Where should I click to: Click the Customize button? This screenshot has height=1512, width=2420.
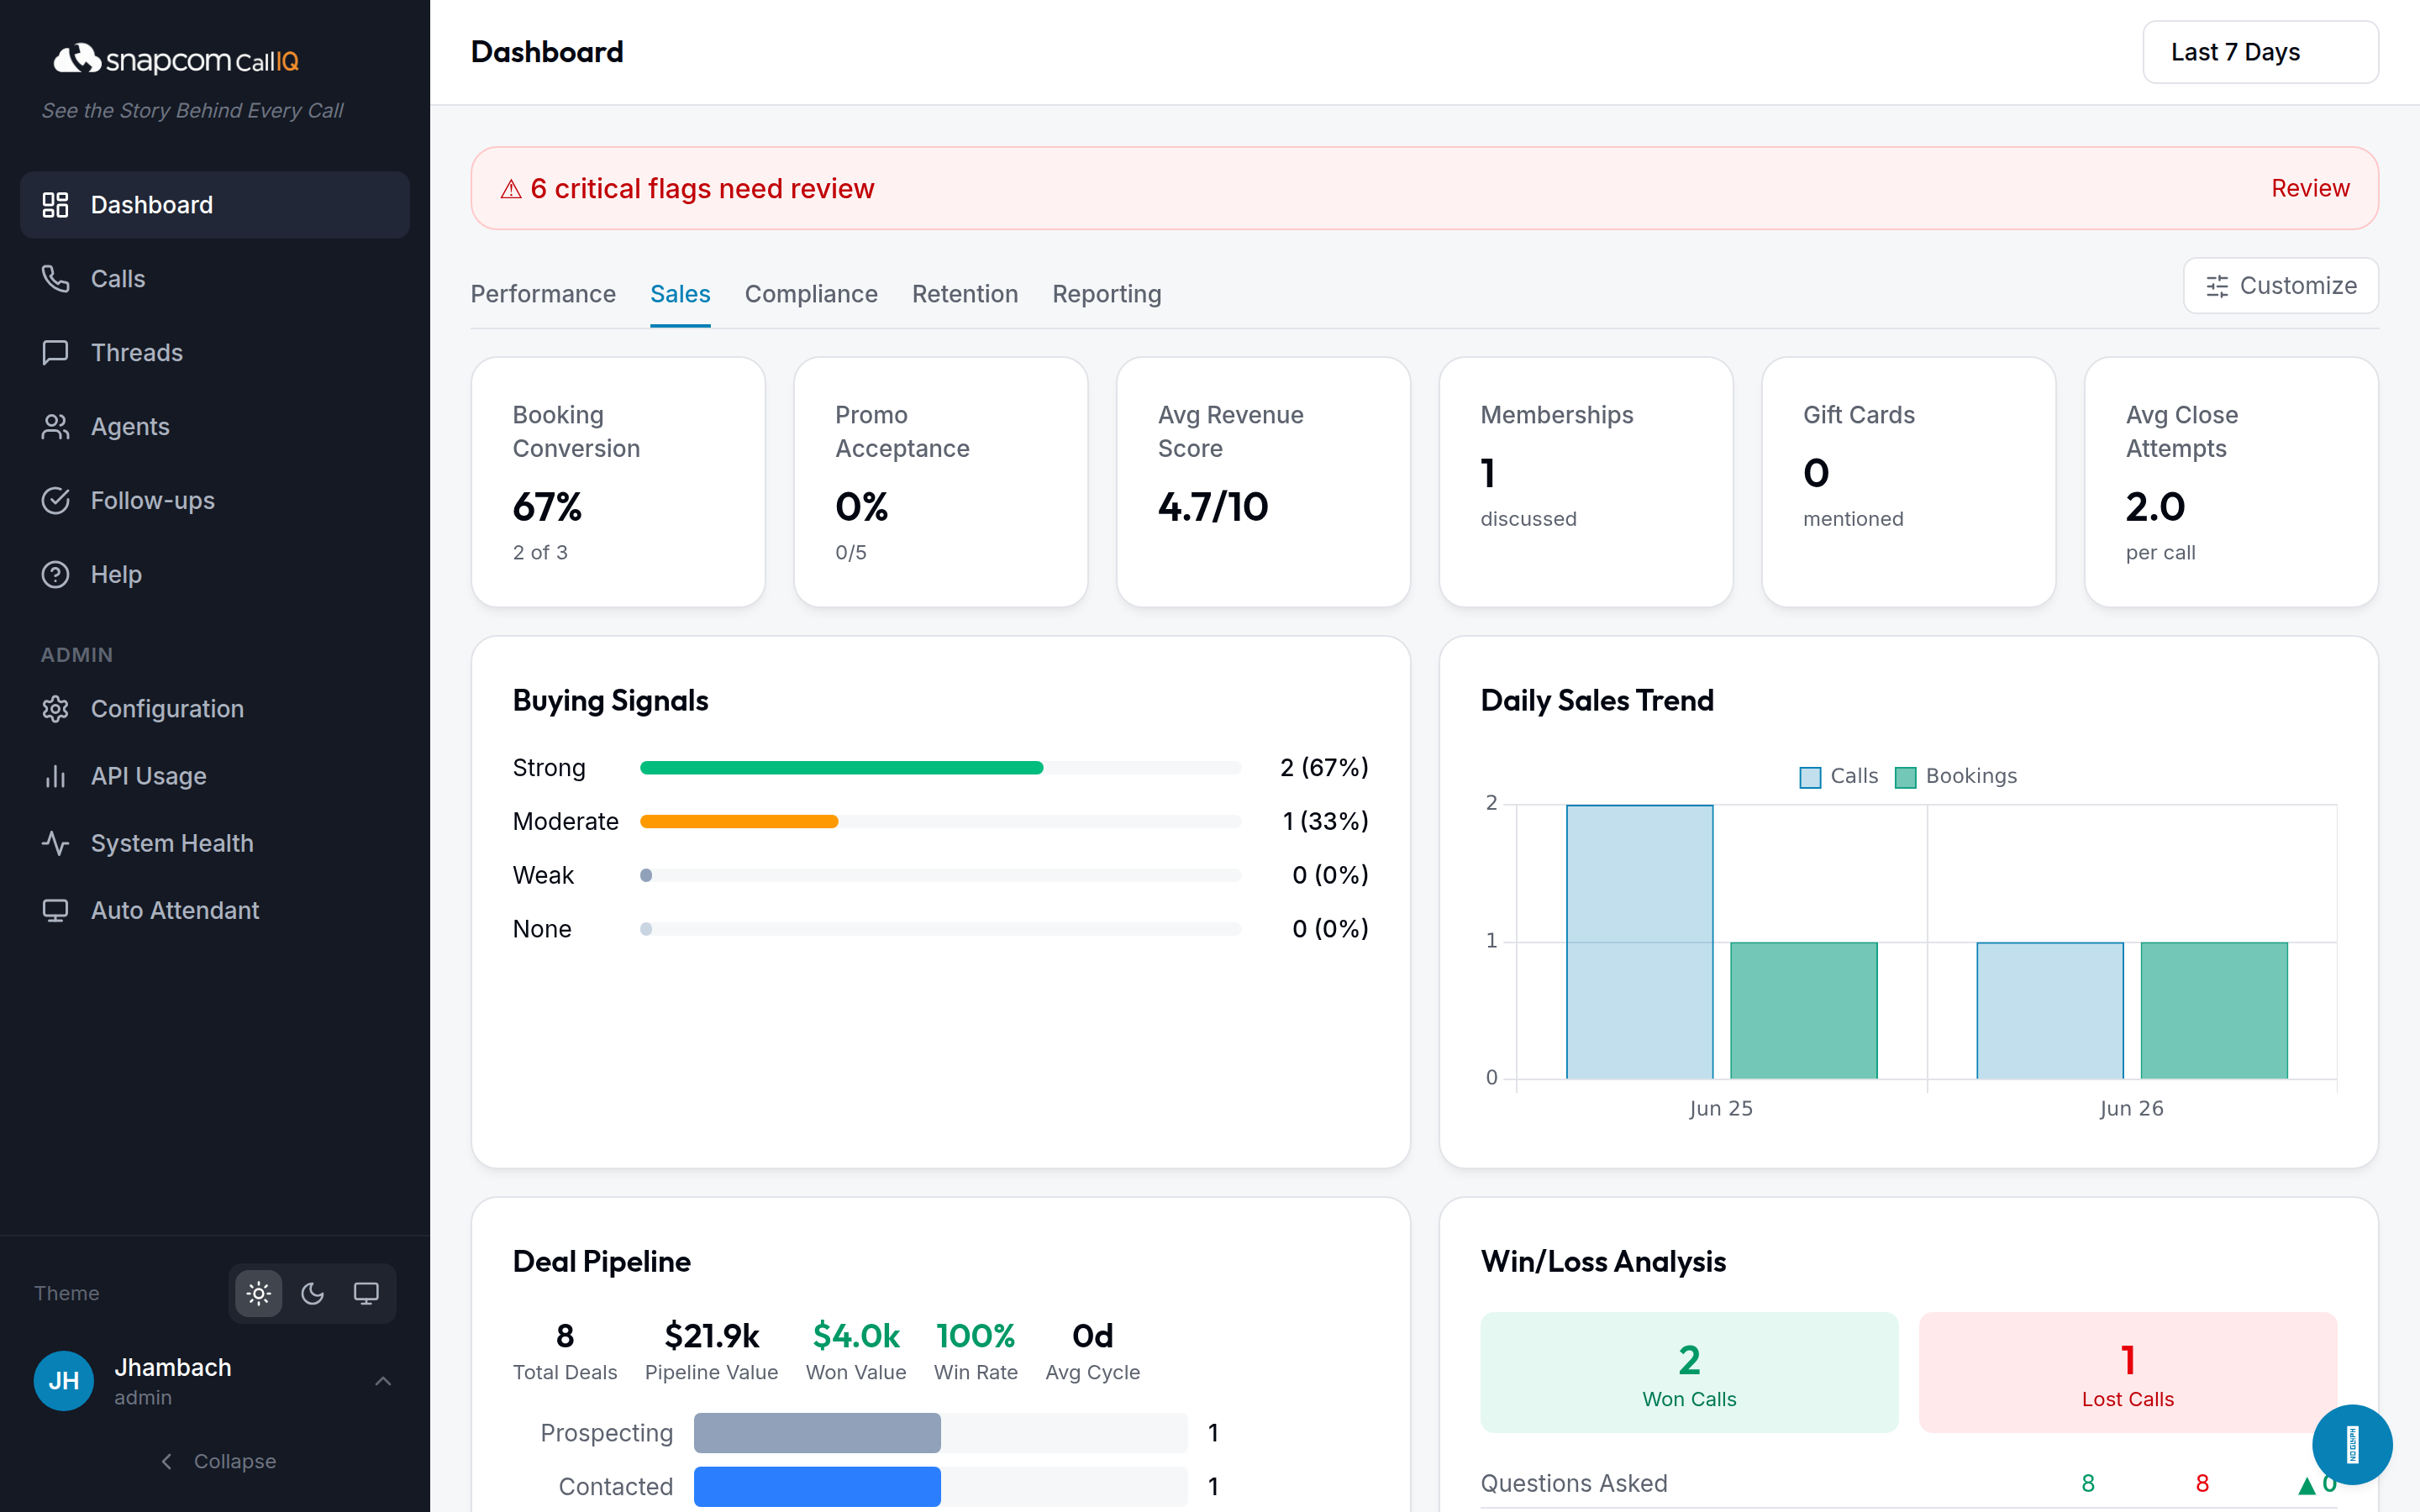click(2281, 286)
